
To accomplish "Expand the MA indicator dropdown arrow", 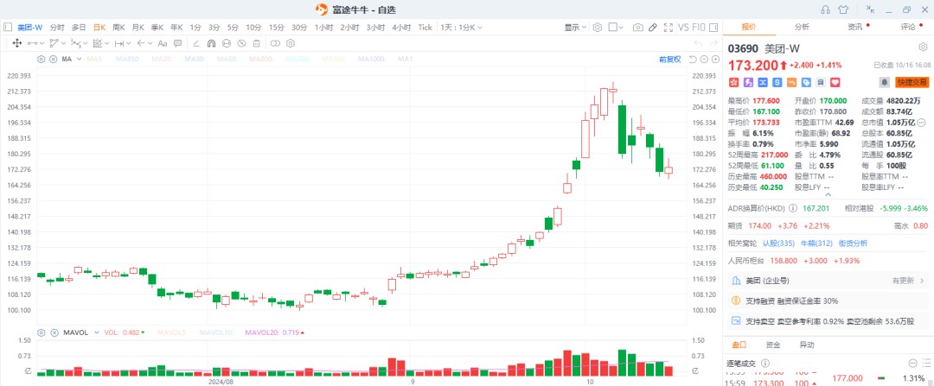I will (78, 60).
